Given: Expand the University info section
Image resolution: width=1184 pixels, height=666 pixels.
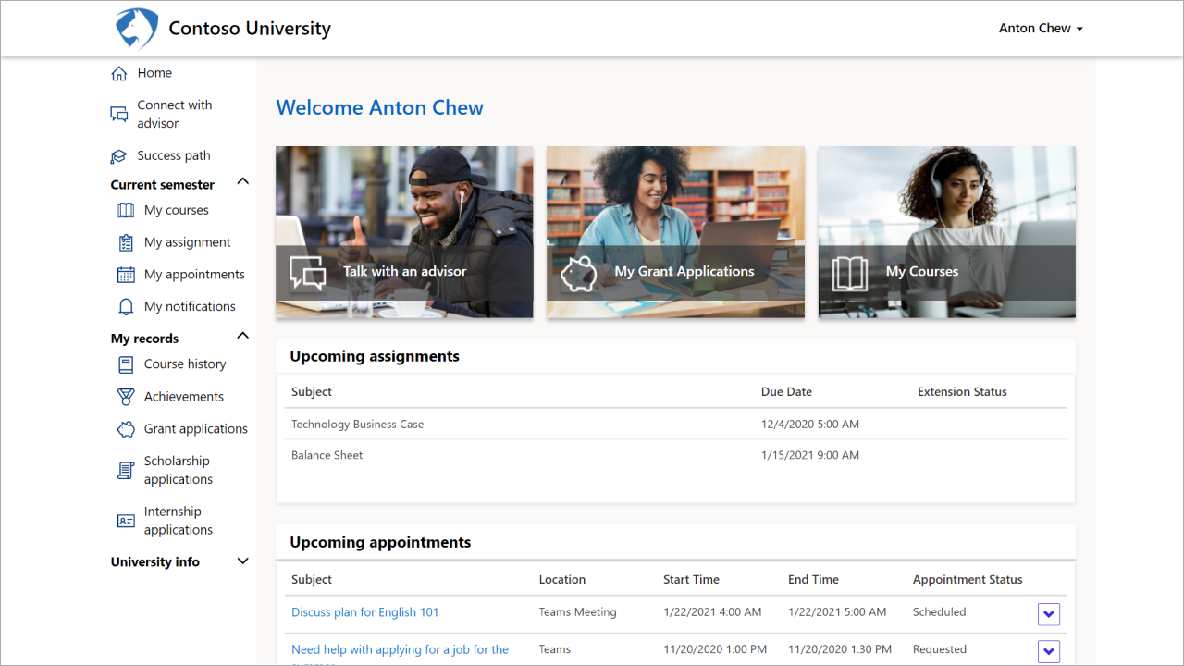Looking at the screenshot, I should coord(242,561).
